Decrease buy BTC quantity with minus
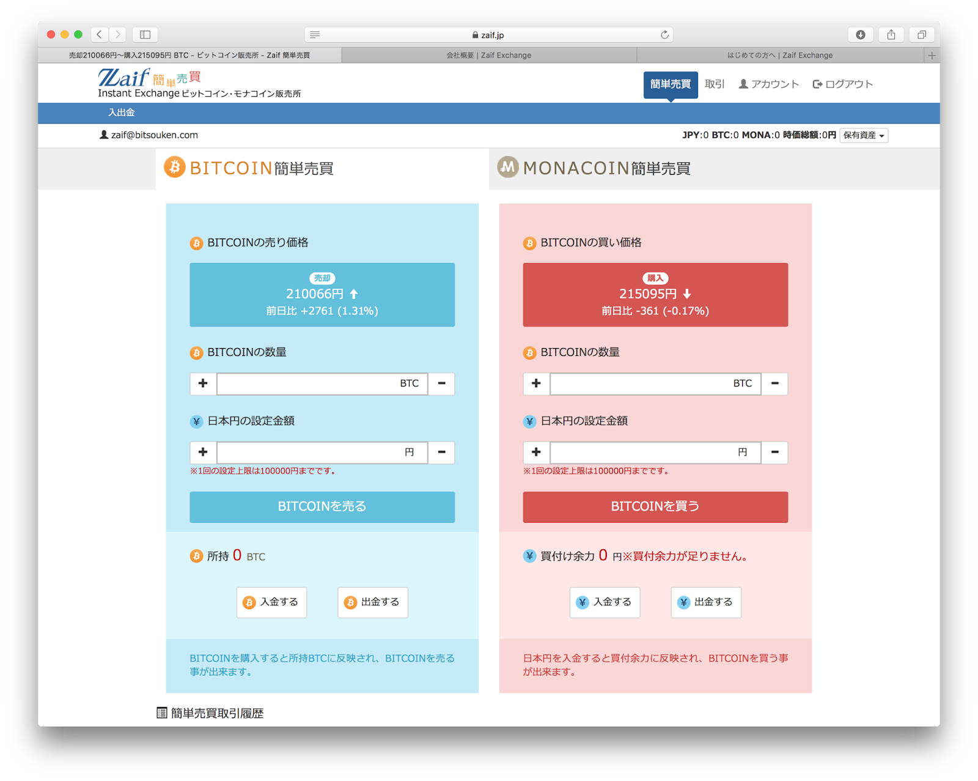Image resolution: width=978 pixels, height=781 pixels. (x=774, y=383)
